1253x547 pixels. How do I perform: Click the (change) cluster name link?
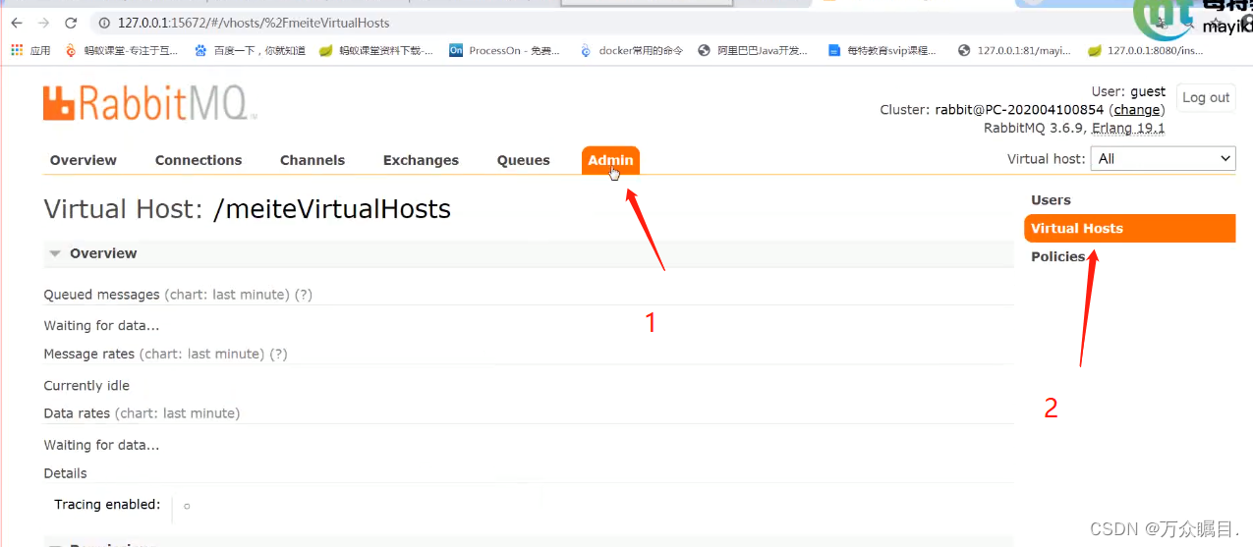1137,110
